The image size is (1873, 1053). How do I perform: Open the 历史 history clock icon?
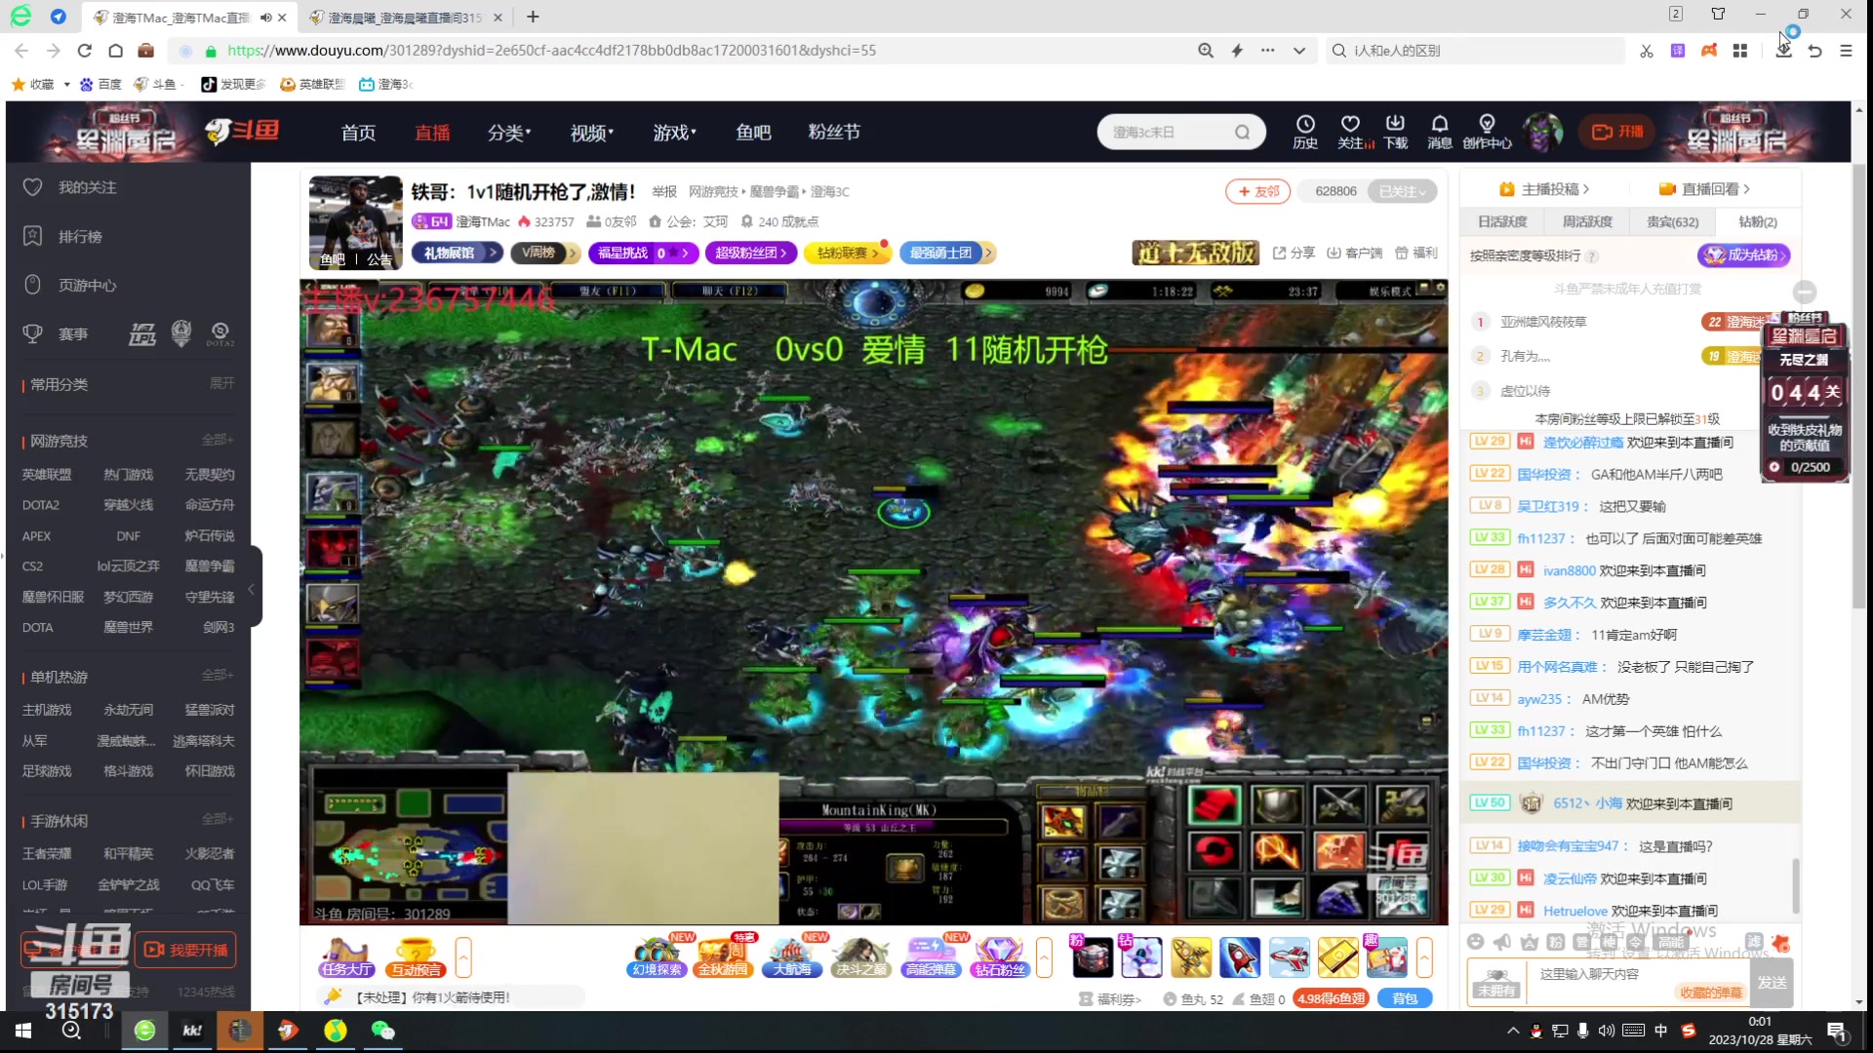(1305, 132)
